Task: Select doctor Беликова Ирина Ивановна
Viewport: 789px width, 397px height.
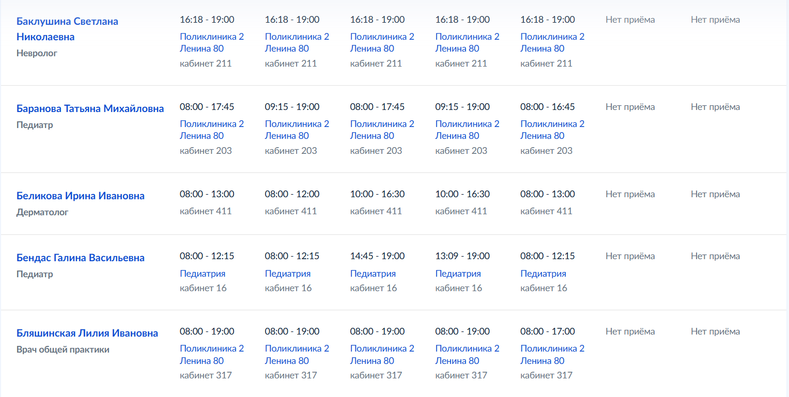Action: 81,196
